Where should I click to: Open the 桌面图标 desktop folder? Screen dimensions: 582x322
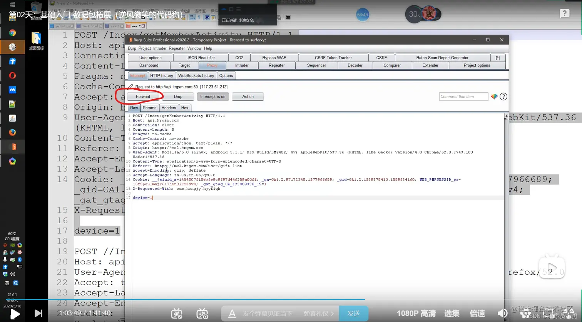coord(36,41)
